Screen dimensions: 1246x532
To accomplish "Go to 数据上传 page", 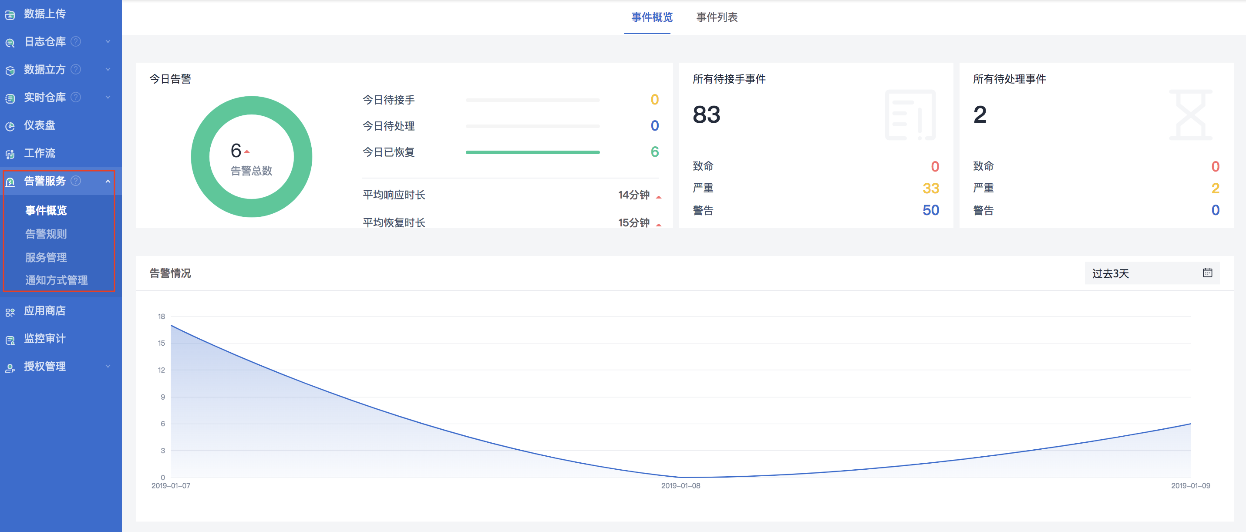I will [45, 13].
